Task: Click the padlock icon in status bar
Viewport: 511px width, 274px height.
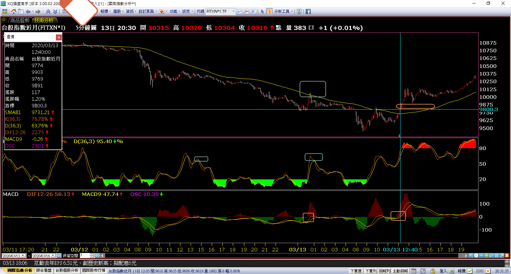Action: tap(433, 271)
